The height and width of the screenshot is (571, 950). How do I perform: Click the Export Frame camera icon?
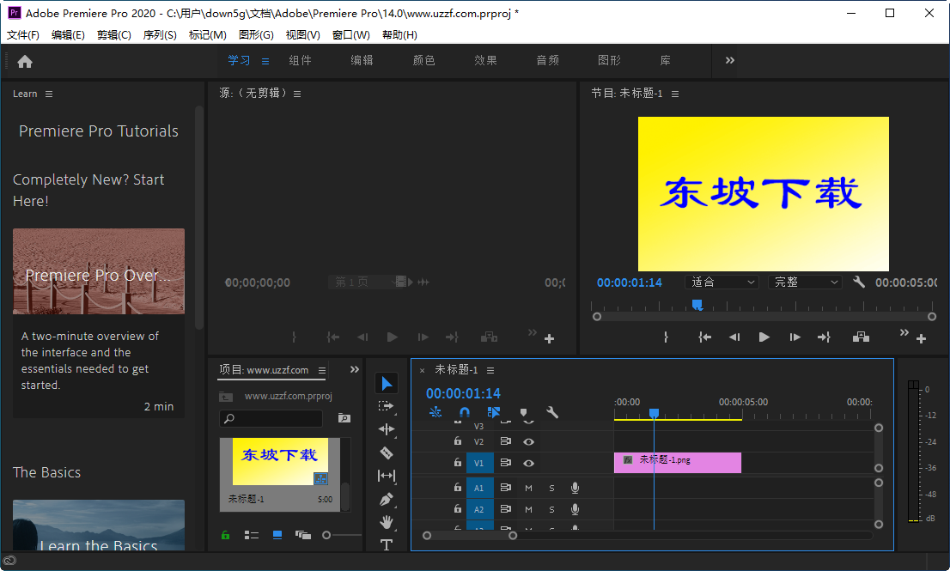click(x=861, y=337)
